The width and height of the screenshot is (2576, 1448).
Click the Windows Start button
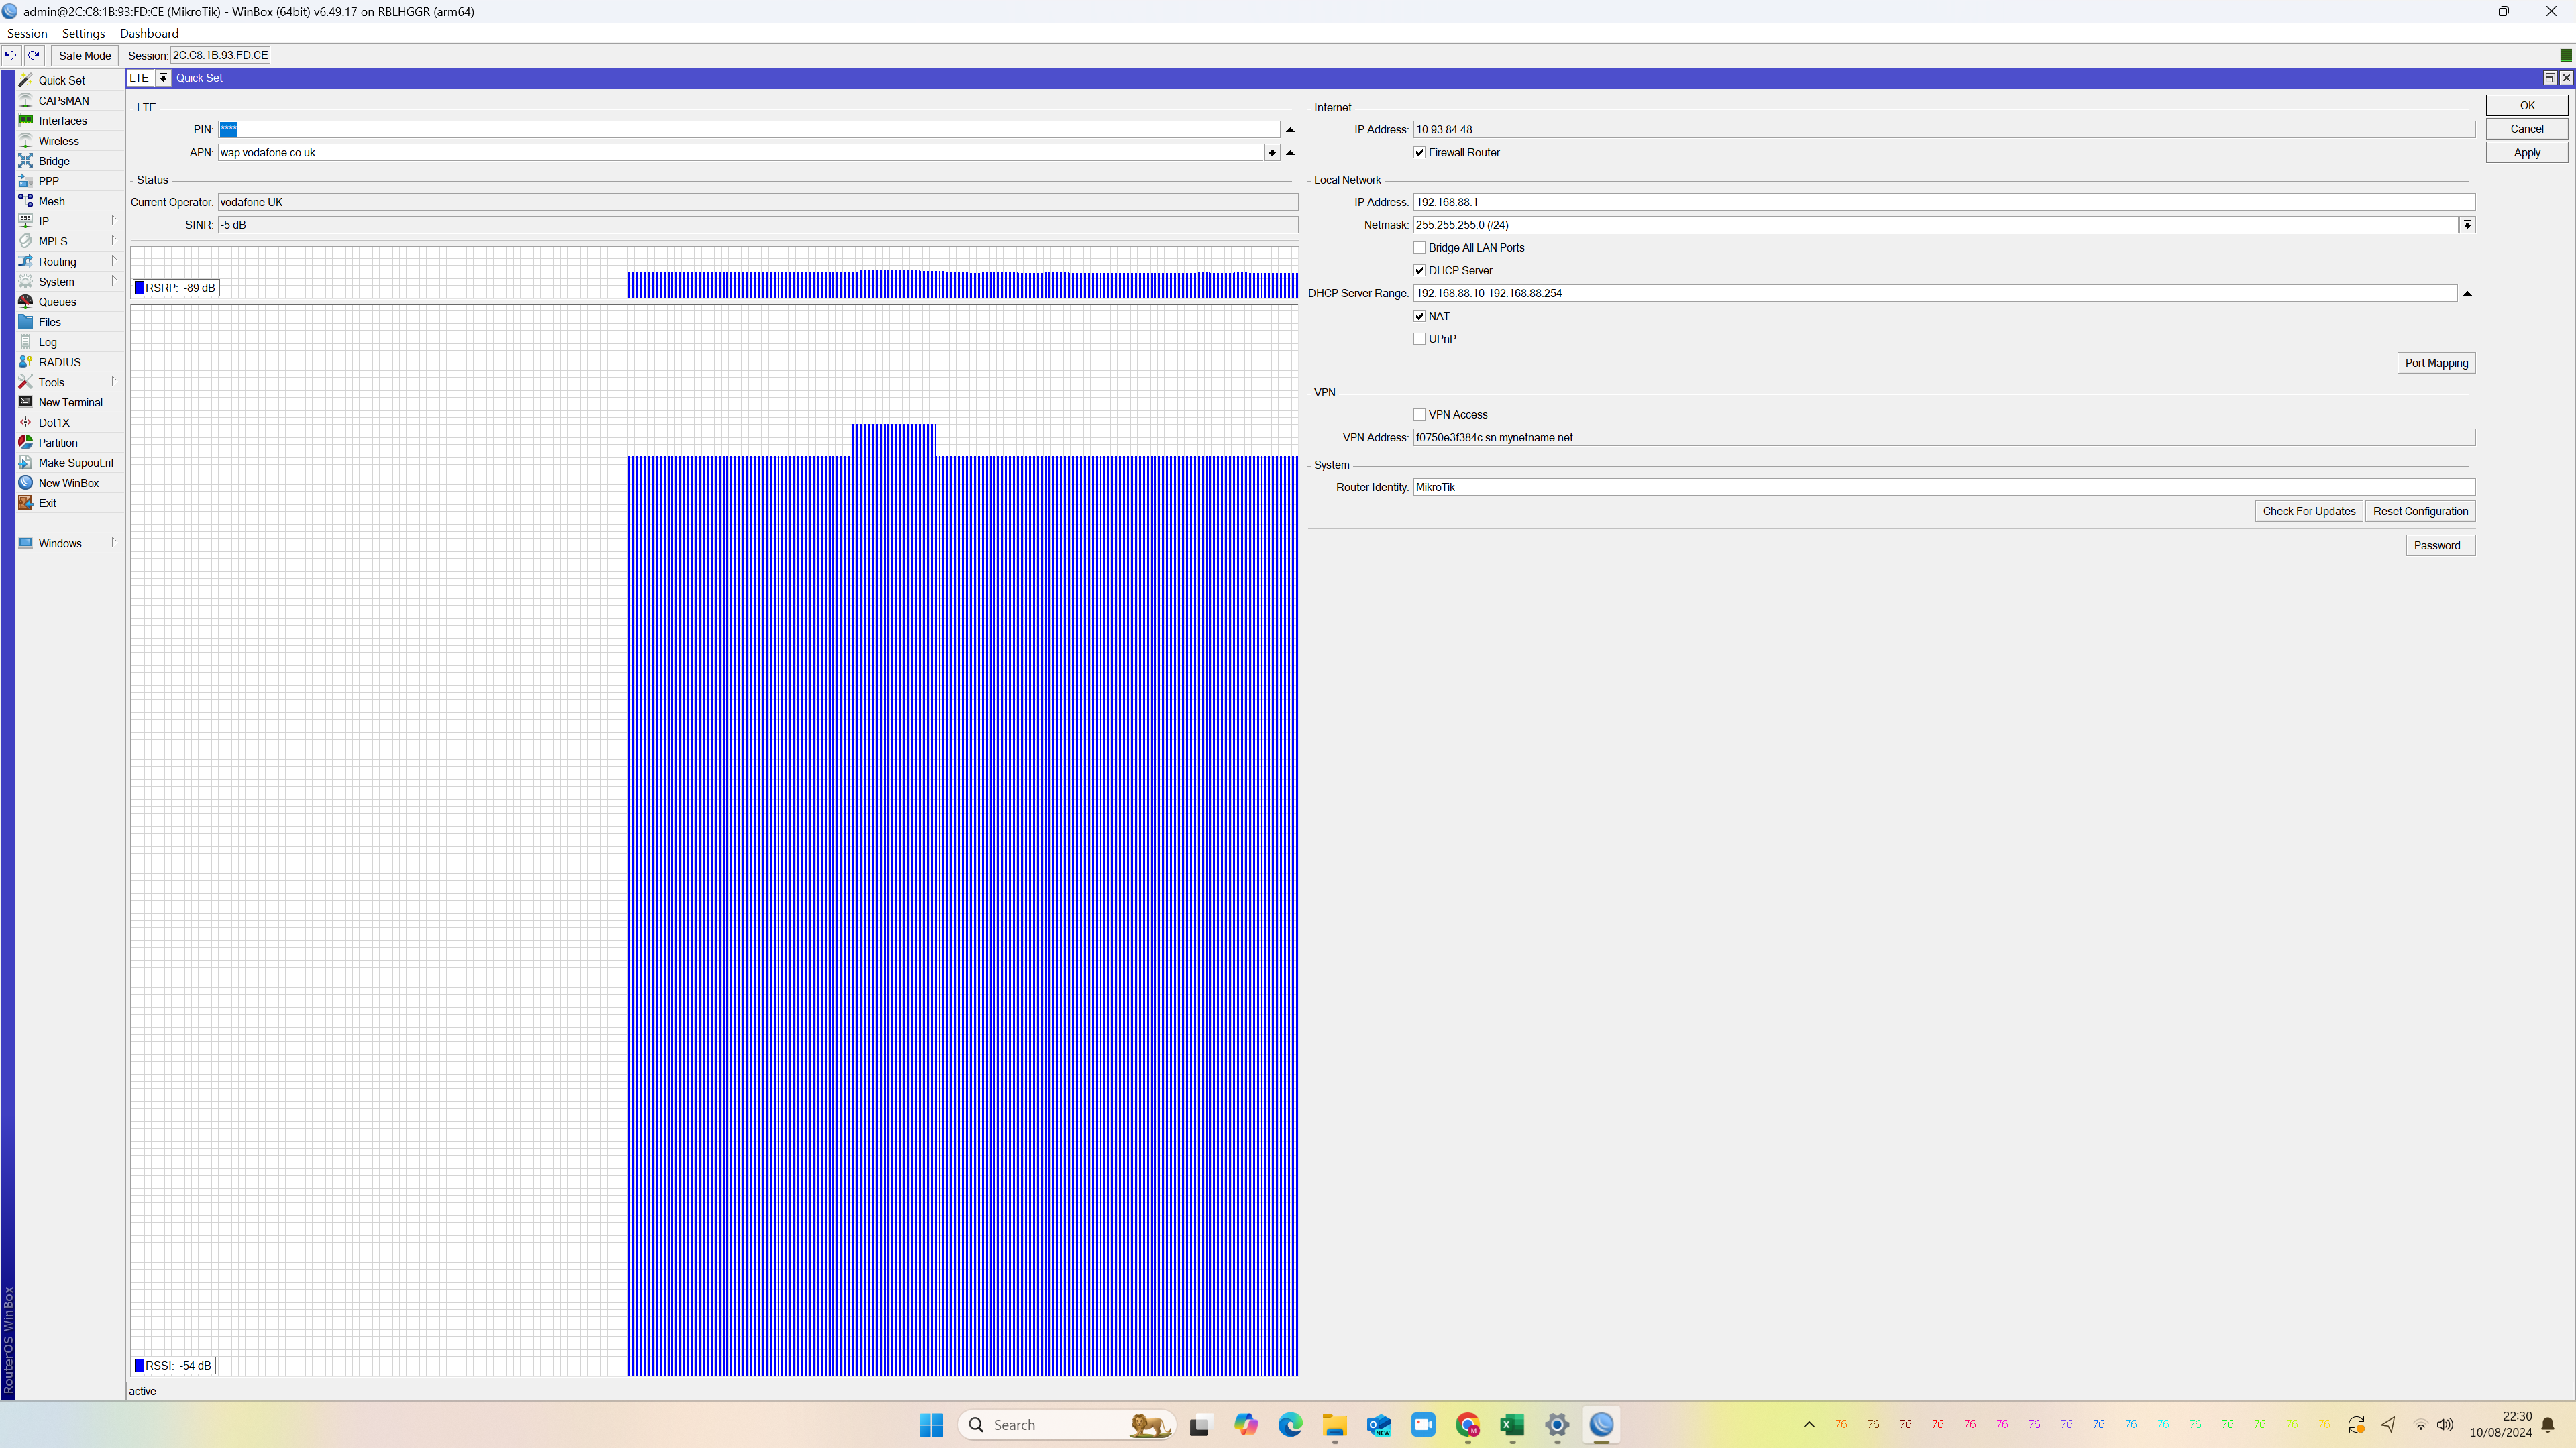tap(931, 1425)
